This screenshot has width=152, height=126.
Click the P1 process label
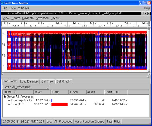[x=4, y=45]
